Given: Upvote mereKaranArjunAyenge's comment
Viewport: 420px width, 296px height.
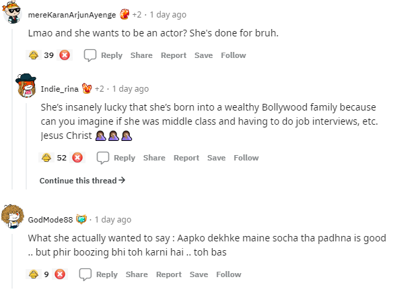Looking at the screenshot, I should pyautogui.click(x=33, y=55).
